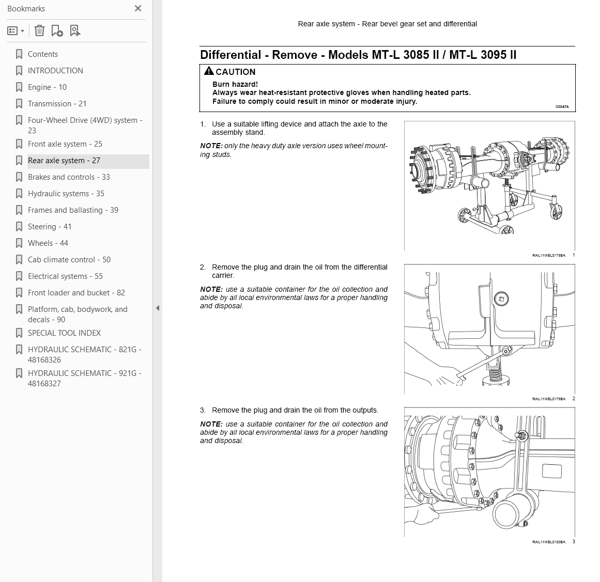The height and width of the screenshot is (582, 600).
Task: Click the bookmark icon beside Cab climate control
Action: pos(19,260)
